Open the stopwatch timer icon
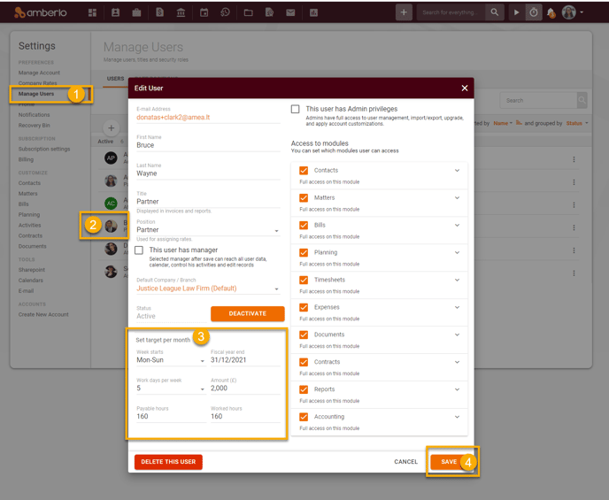The height and width of the screenshot is (500, 609). click(533, 12)
